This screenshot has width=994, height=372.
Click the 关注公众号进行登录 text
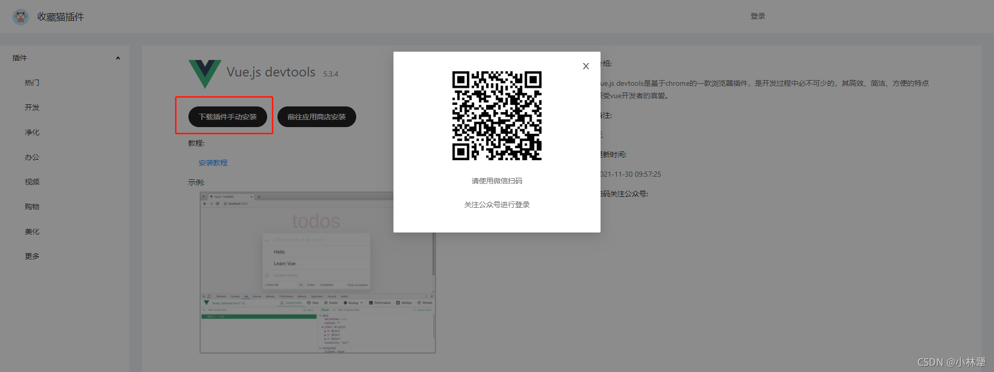[x=497, y=205]
